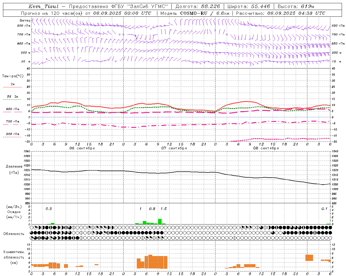Select the Давление pressure panel label
This screenshot has width=346, height=276.
14,167
